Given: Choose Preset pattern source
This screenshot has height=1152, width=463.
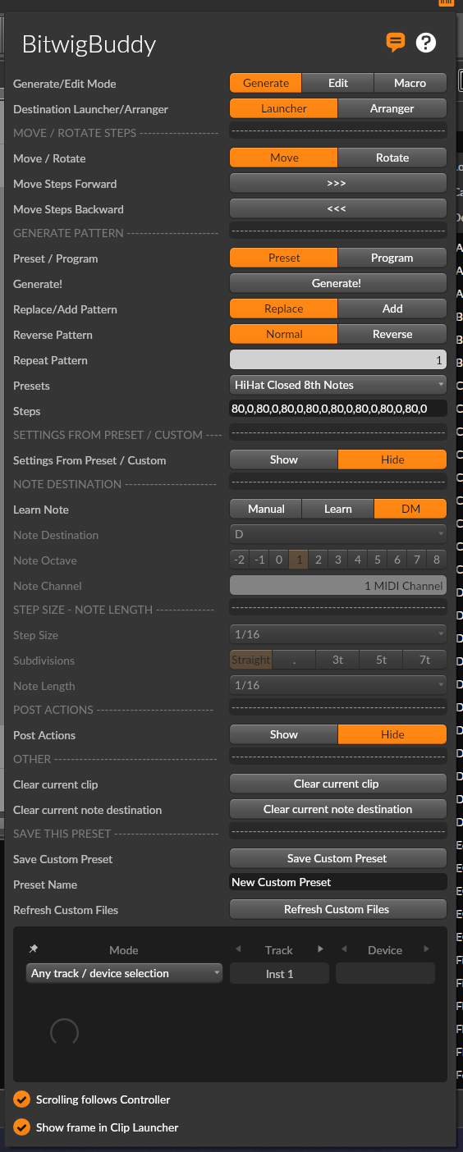Looking at the screenshot, I should [284, 258].
